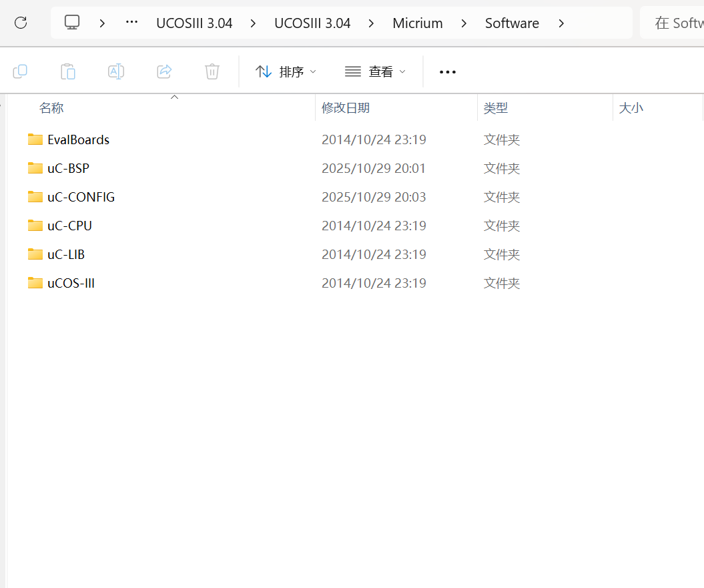
Task: Click the Rename toolbar icon
Action: (116, 71)
